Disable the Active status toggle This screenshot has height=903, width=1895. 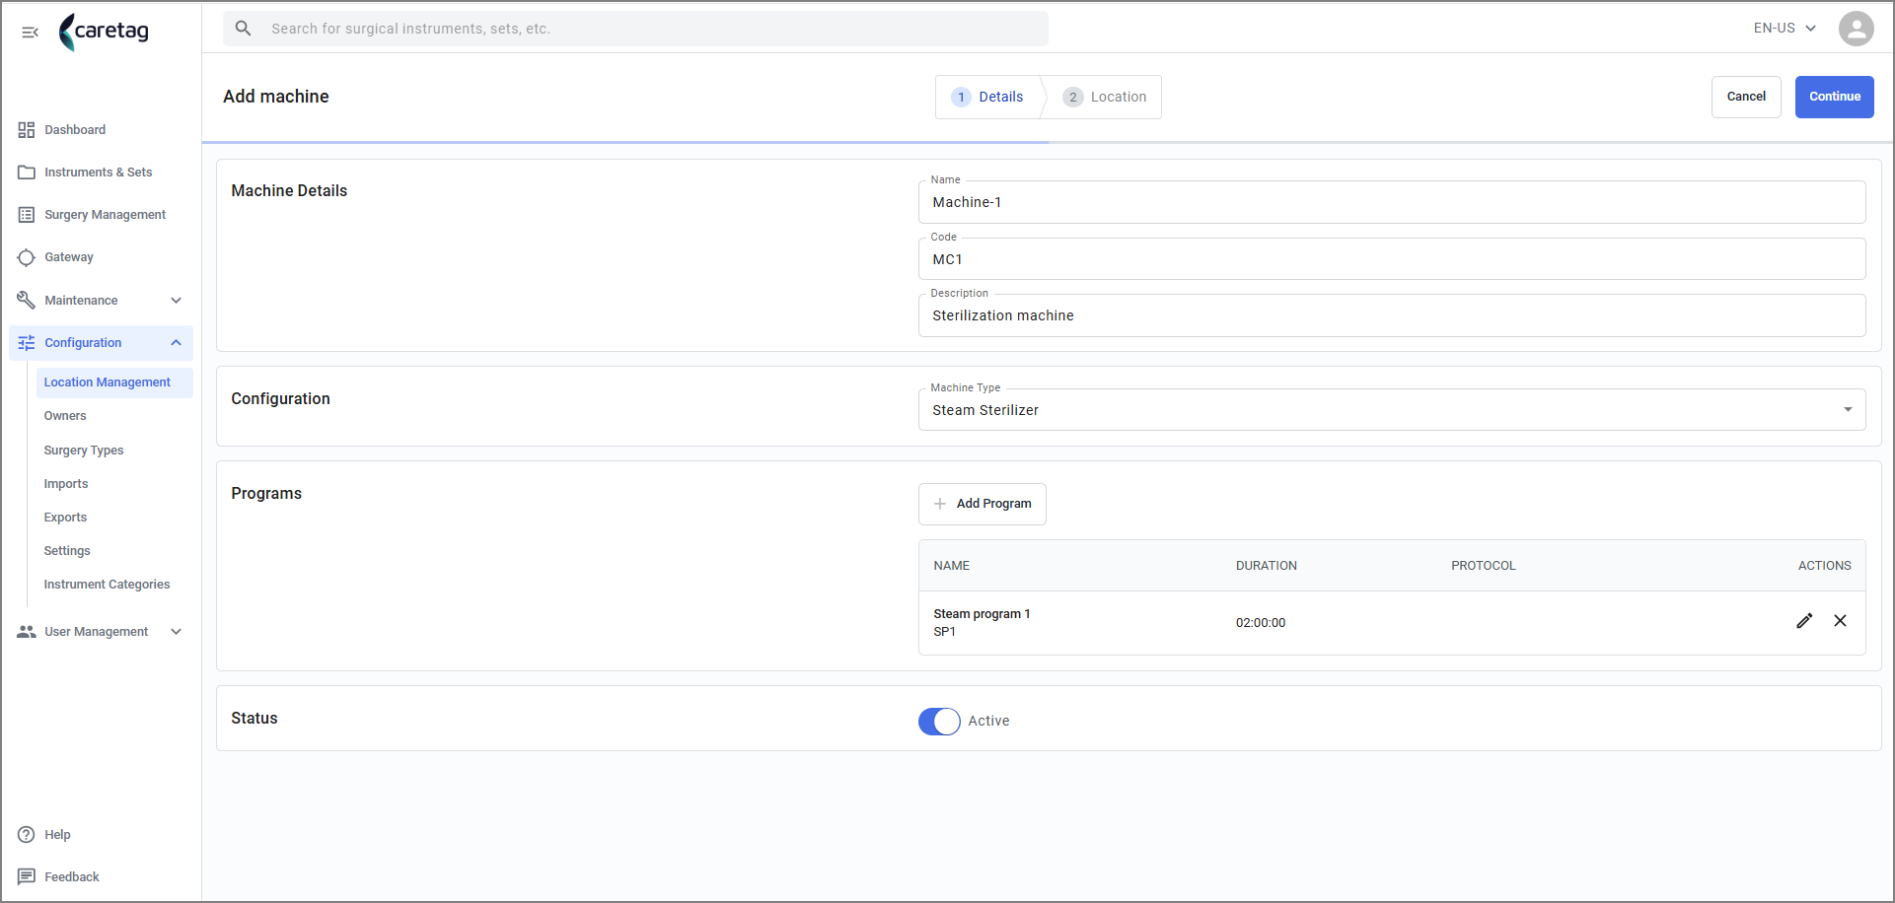(939, 722)
